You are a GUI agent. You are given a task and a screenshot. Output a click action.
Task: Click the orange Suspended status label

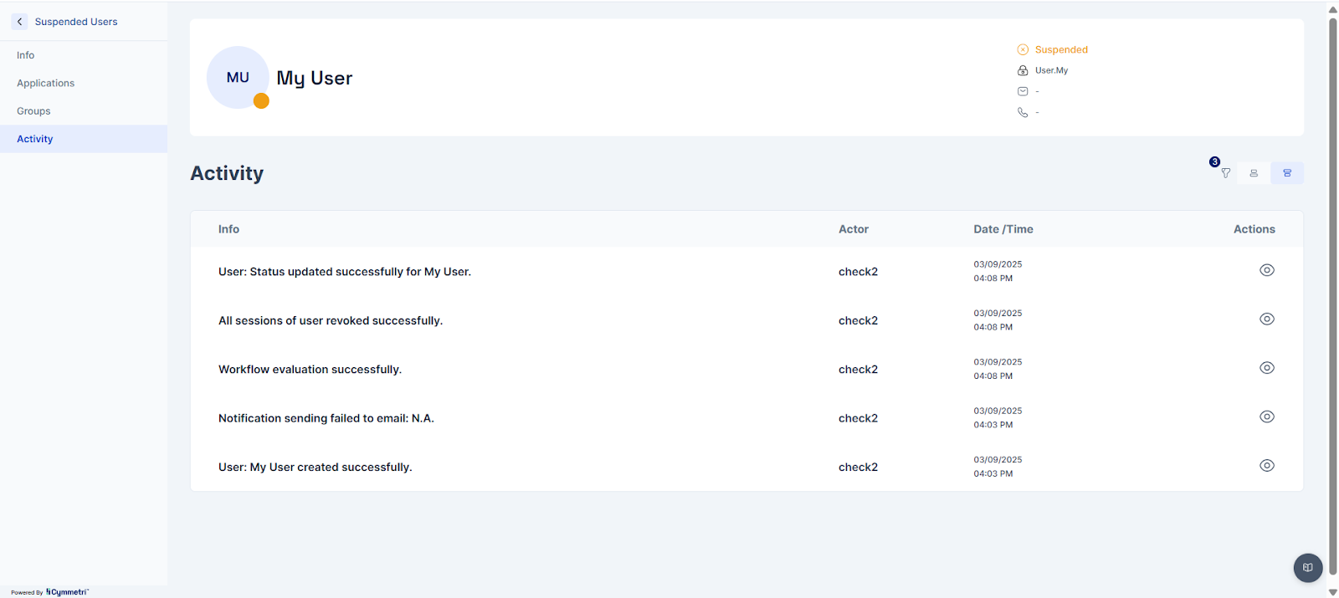[x=1060, y=50]
